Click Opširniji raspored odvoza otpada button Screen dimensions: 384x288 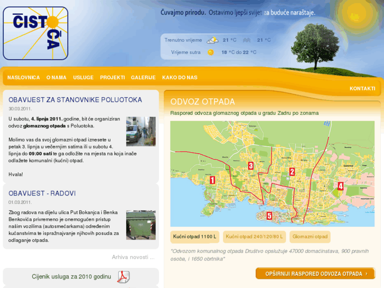click(315, 274)
